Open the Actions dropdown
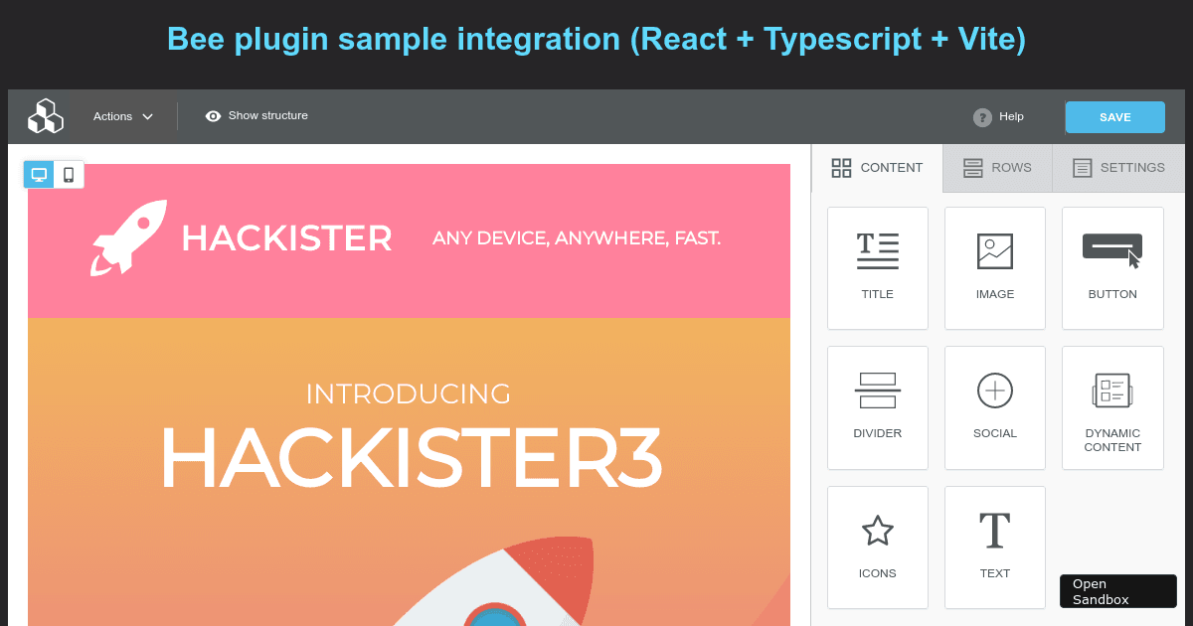The width and height of the screenshot is (1193, 626). click(x=112, y=116)
